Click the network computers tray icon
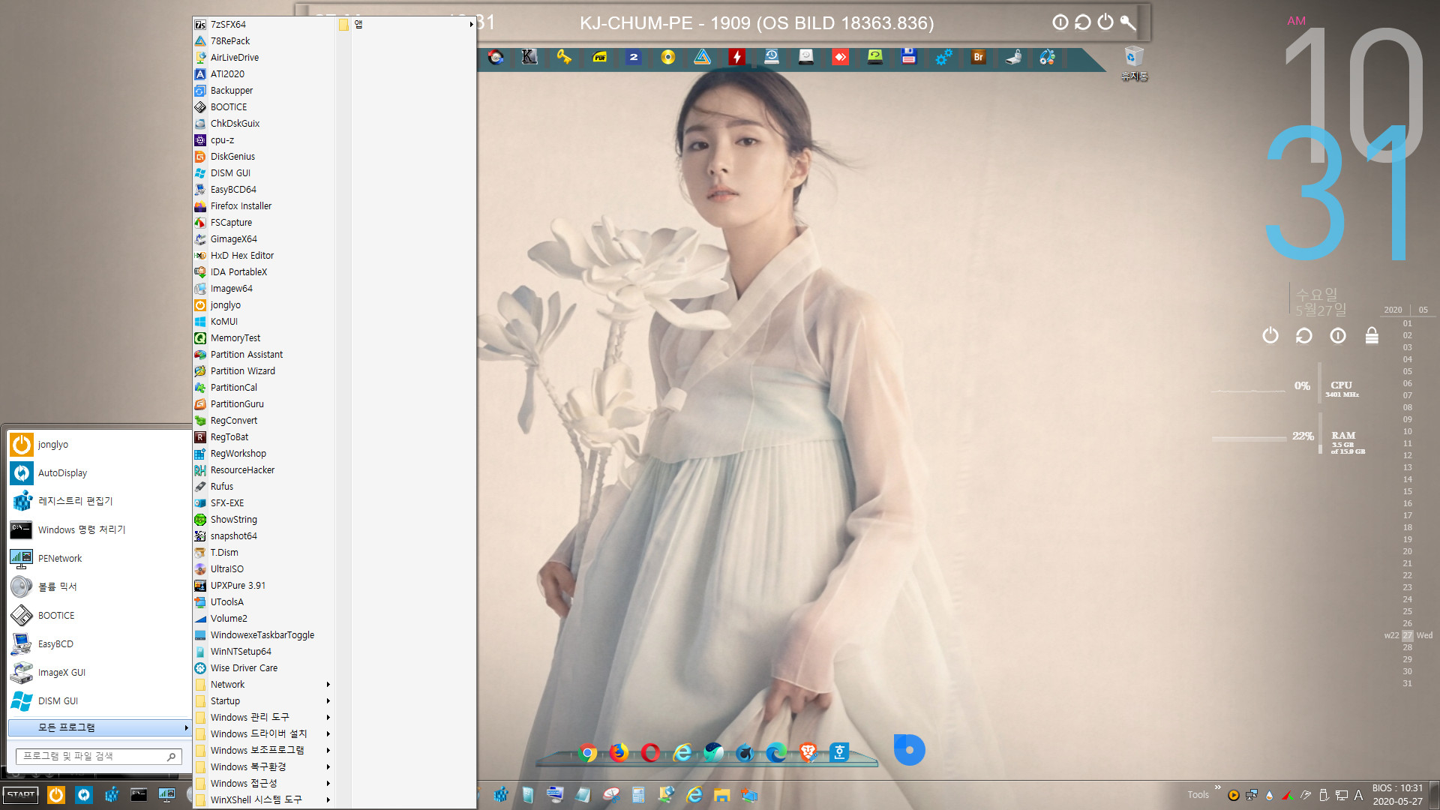Image resolution: width=1440 pixels, height=810 pixels. (1252, 795)
